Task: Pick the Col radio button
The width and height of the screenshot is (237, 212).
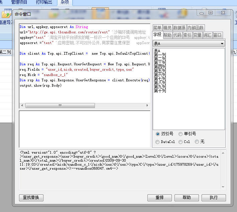Action: coord(181,142)
